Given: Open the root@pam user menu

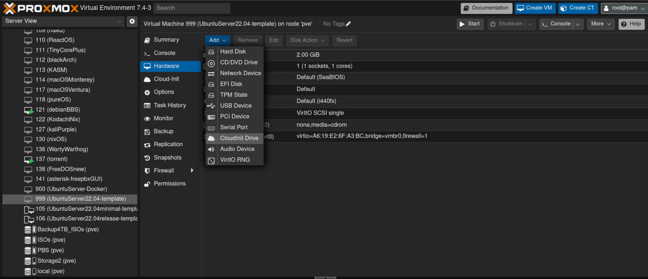Looking at the screenshot, I should click(624, 8).
